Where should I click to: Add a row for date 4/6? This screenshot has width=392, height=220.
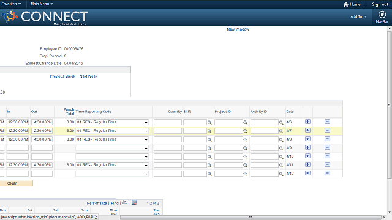[307, 122]
